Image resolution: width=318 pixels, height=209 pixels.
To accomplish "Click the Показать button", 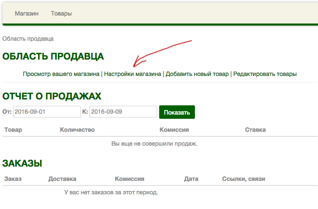I will coord(177,112).
